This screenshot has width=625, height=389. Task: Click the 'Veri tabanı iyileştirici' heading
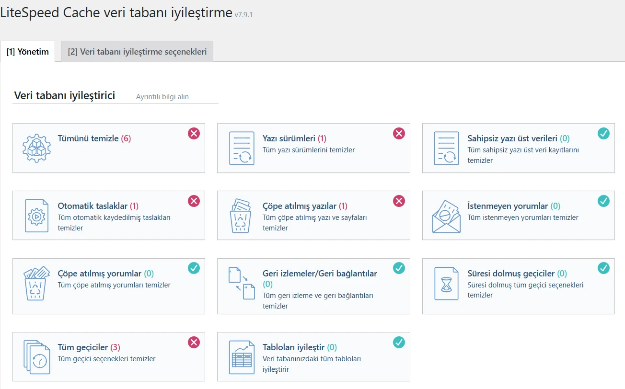(65, 95)
